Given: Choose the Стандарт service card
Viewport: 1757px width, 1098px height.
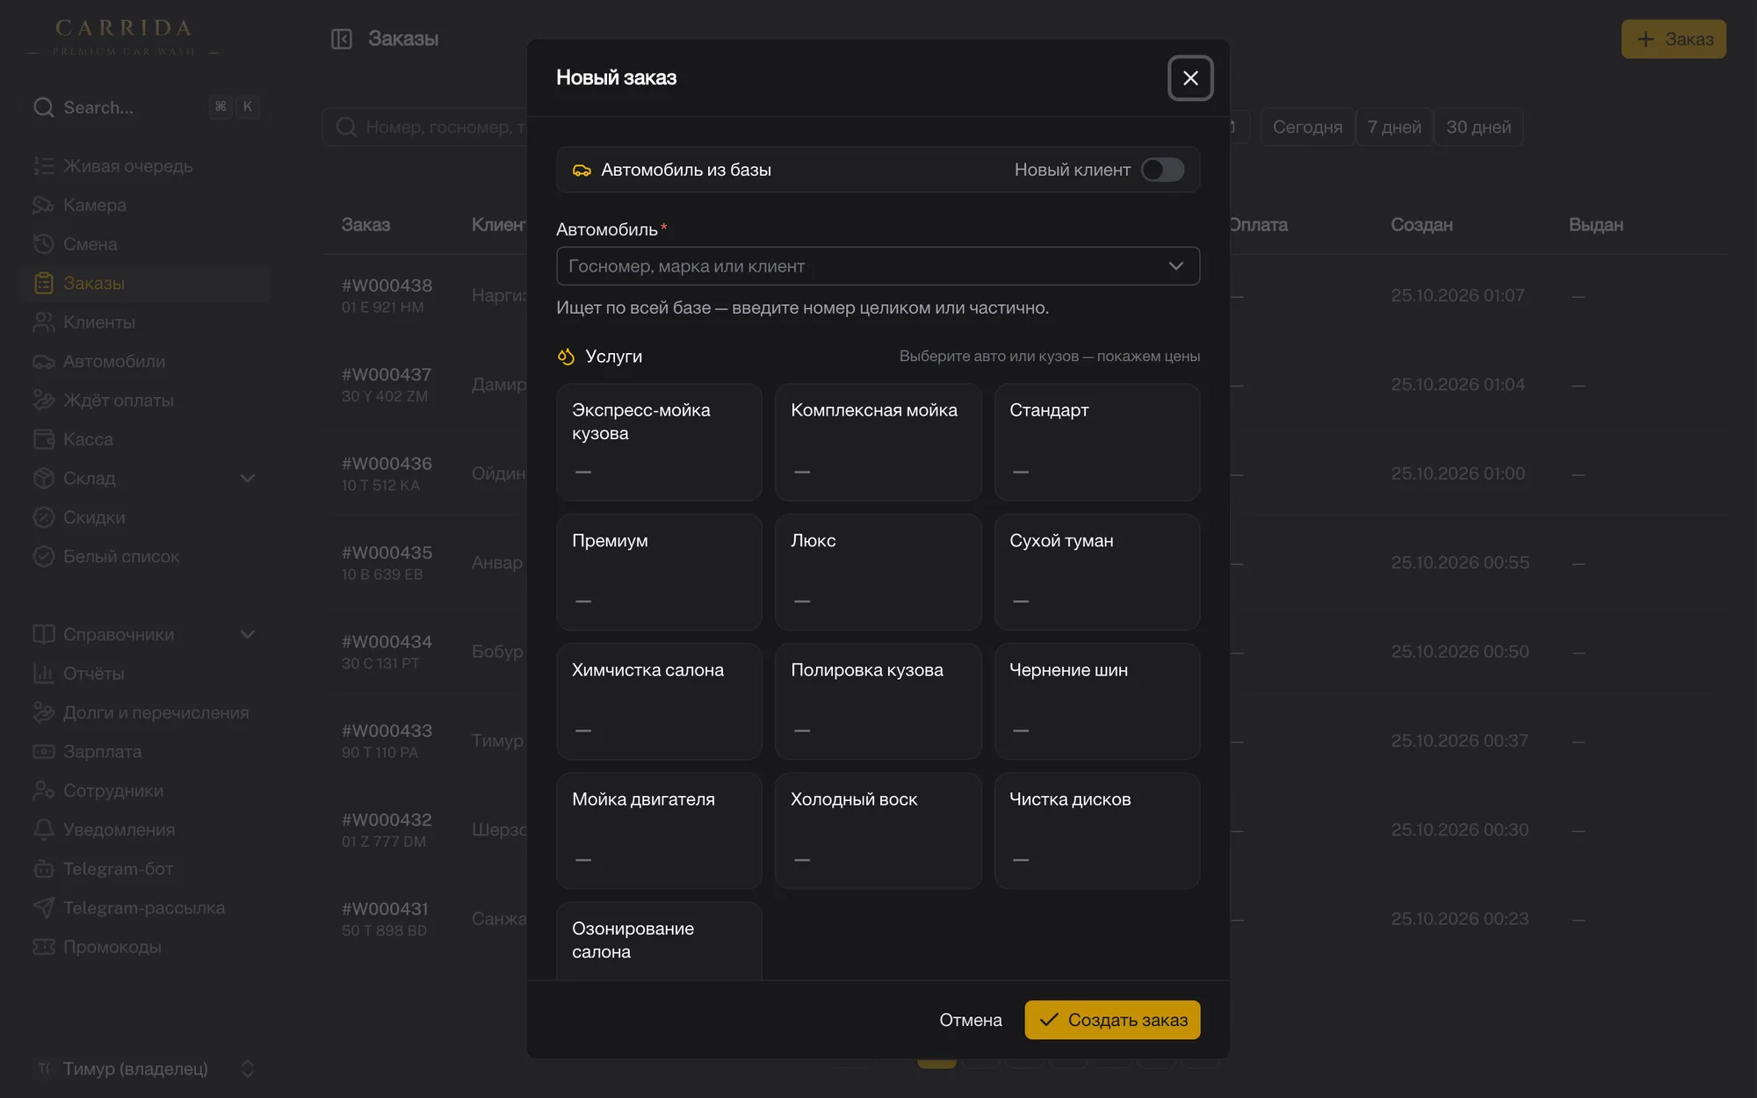Looking at the screenshot, I should coord(1096,442).
